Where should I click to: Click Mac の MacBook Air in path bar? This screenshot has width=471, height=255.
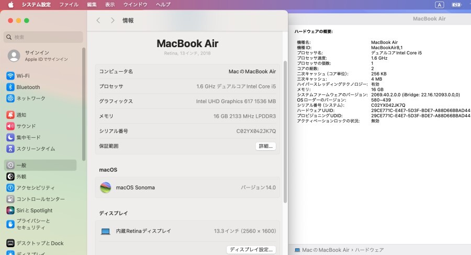click(326, 250)
